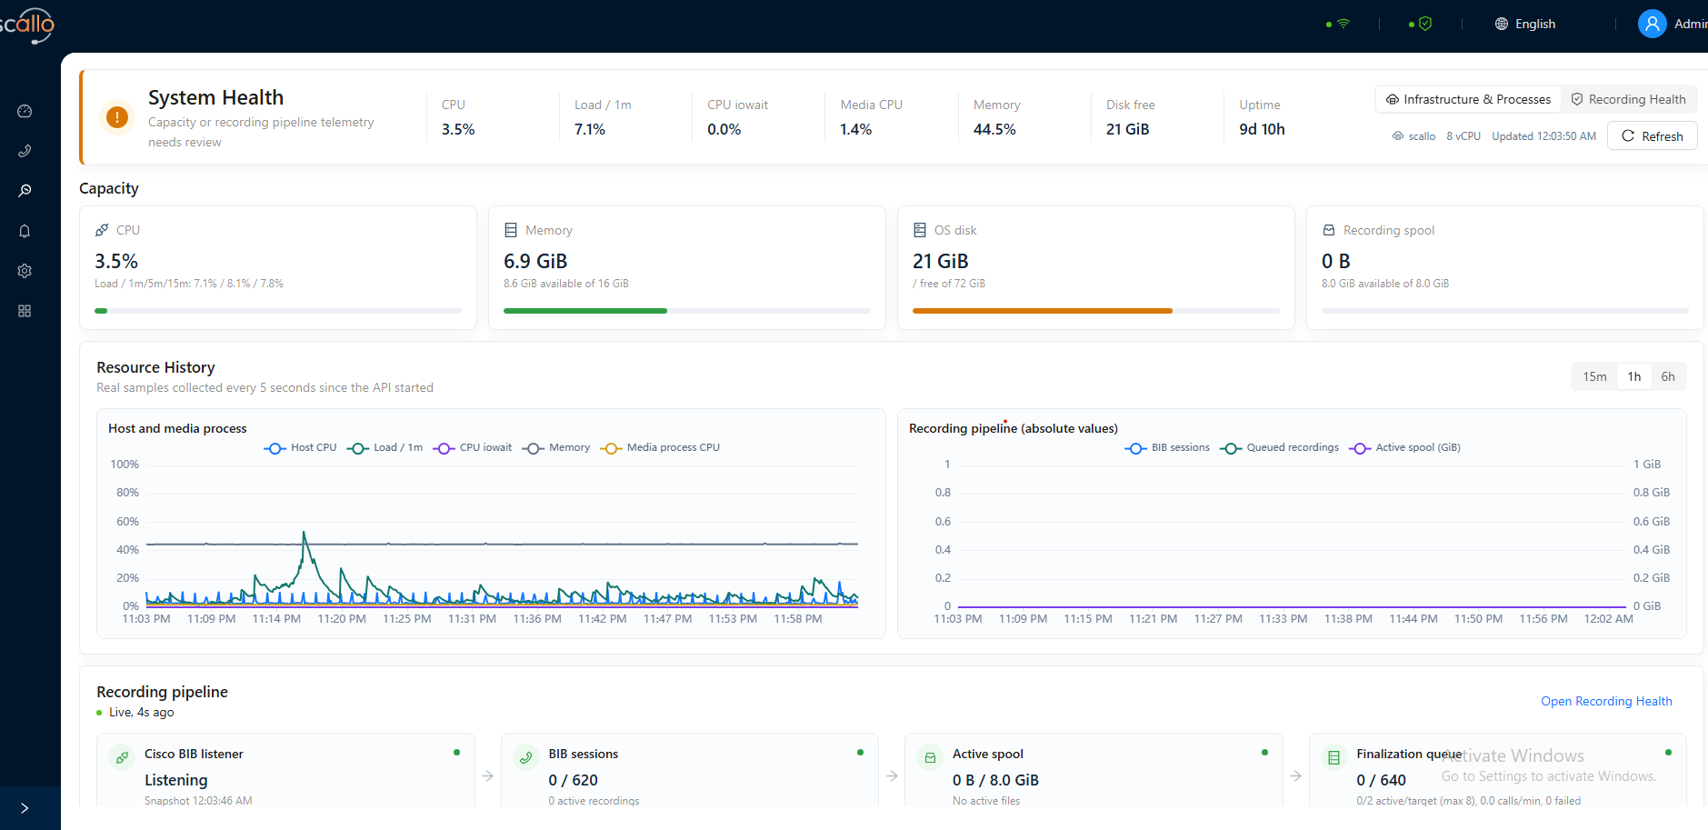1708x830 pixels.
Task: Select the 15m history range
Action: point(1594,376)
